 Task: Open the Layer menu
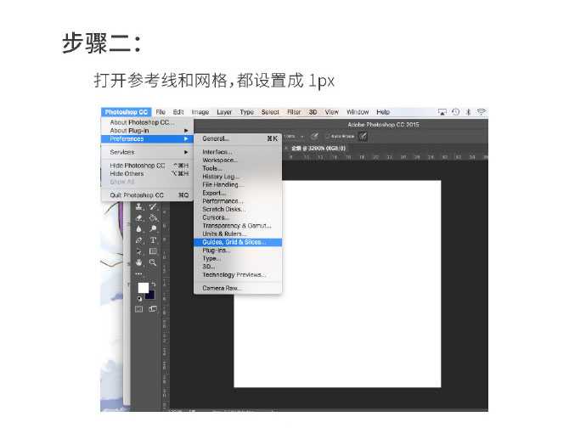pos(224,112)
